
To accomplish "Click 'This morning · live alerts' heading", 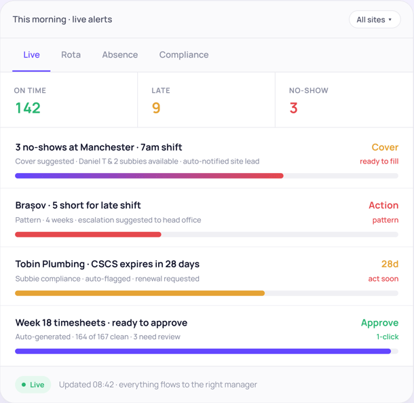I will (62, 20).
